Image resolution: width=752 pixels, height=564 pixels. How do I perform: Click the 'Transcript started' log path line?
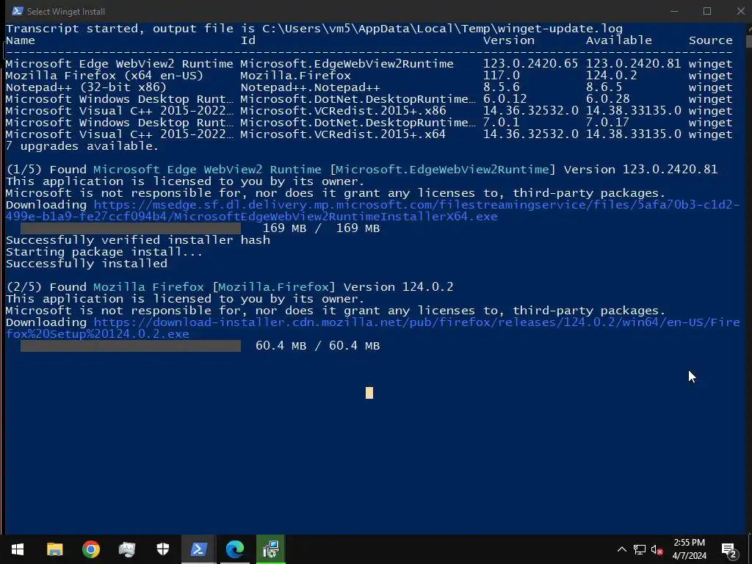coord(314,29)
